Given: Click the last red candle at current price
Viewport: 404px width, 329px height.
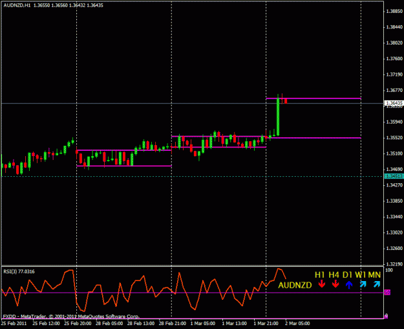Looking at the screenshot, I should tap(286, 101).
